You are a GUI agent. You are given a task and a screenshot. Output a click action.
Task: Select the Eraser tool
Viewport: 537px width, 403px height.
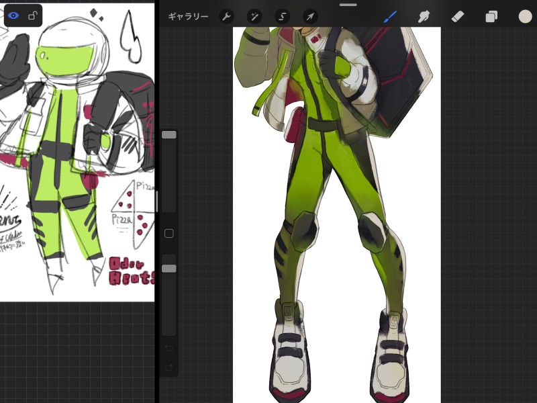458,16
